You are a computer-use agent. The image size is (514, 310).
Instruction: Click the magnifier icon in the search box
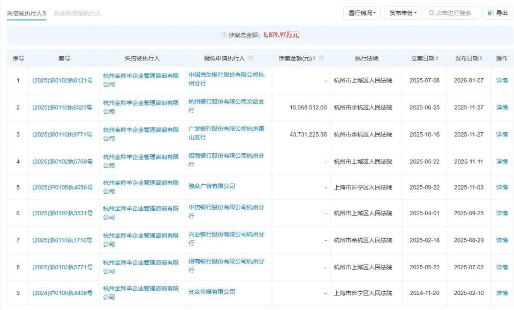tap(430, 12)
